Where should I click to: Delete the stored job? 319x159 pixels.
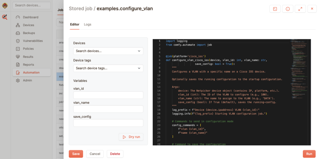[115, 154]
